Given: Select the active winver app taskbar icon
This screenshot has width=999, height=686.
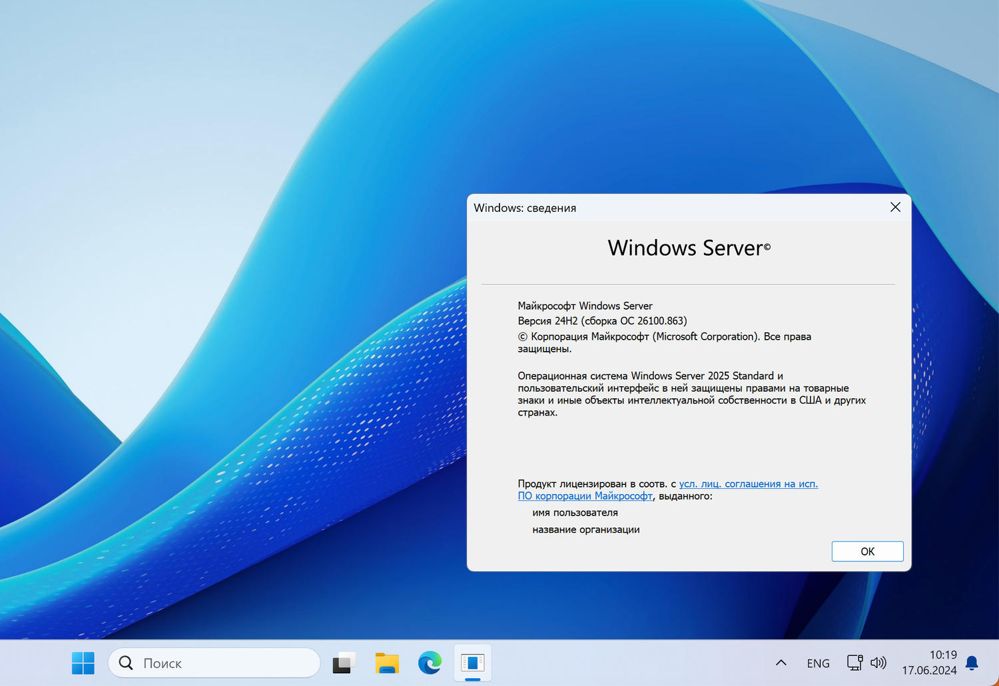Looking at the screenshot, I should click(x=472, y=663).
